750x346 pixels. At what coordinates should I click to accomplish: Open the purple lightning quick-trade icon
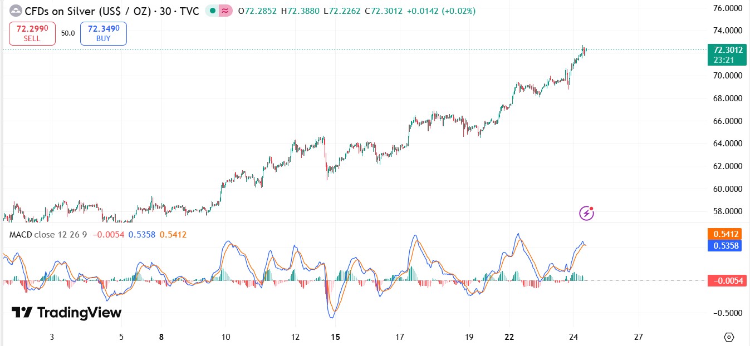pyautogui.click(x=586, y=212)
